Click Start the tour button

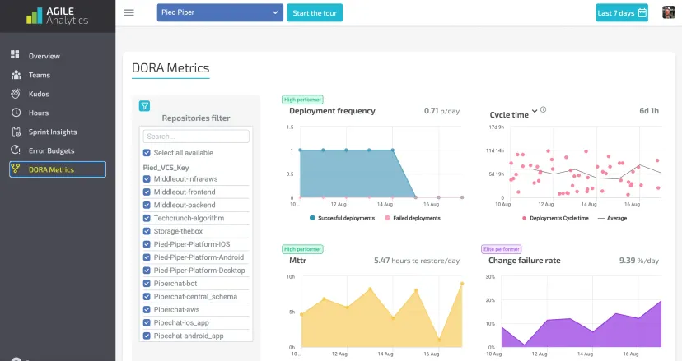[x=315, y=12]
